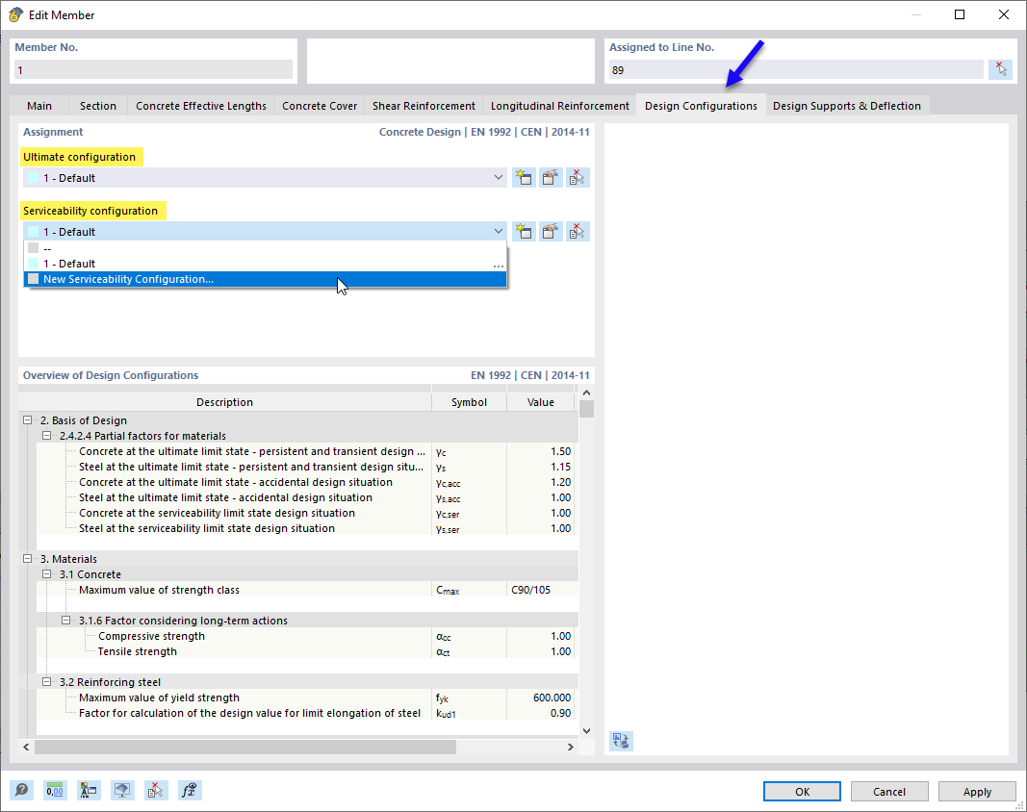Confirm changes with OK button
This screenshot has height=812, width=1027.
click(801, 791)
